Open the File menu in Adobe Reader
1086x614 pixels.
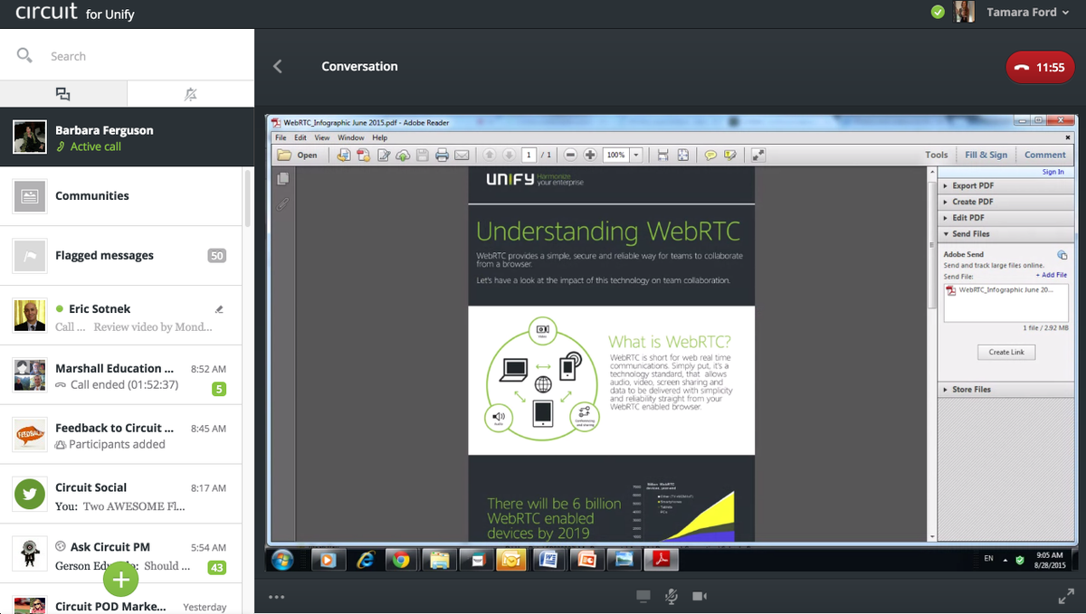tap(281, 138)
